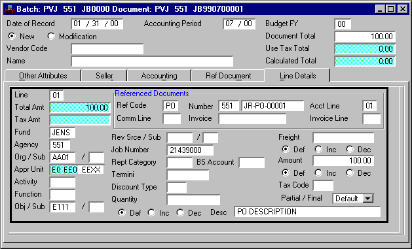Select the Modification radio button
This screenshot has height=249, width=412.
tap(50, 36)
